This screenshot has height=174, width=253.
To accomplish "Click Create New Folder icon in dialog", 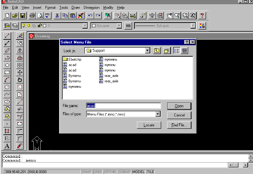I will (x=167, y=51).
